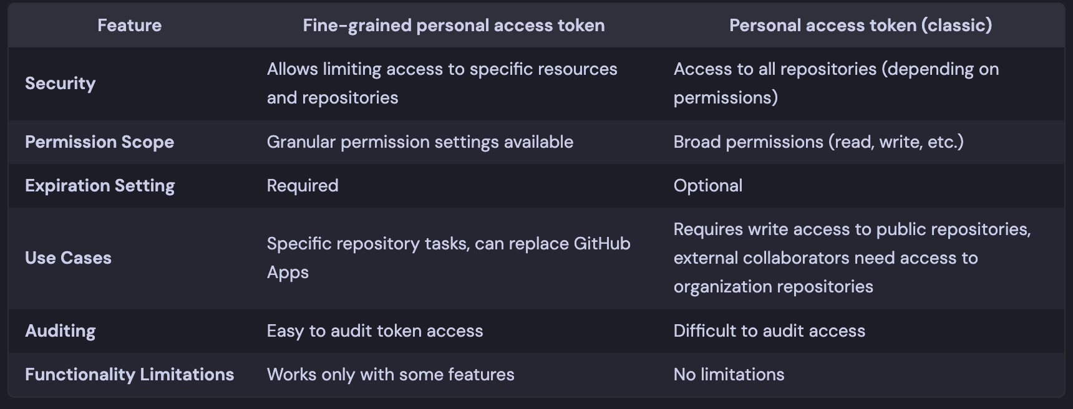Viewport: 1073px width, 409px height.
Task: Select 'Difficult to audit access' cell
Action: coord(769,331)
